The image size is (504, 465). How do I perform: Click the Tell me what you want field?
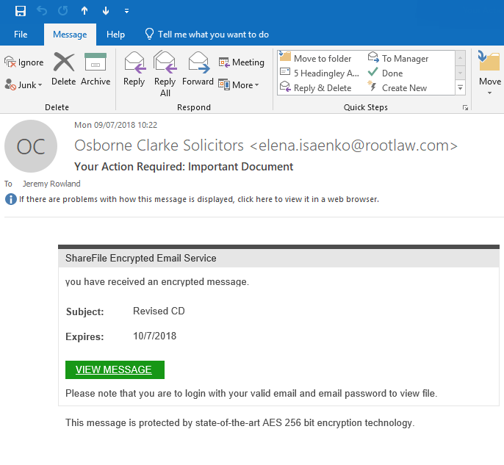[x=207, y=35]
